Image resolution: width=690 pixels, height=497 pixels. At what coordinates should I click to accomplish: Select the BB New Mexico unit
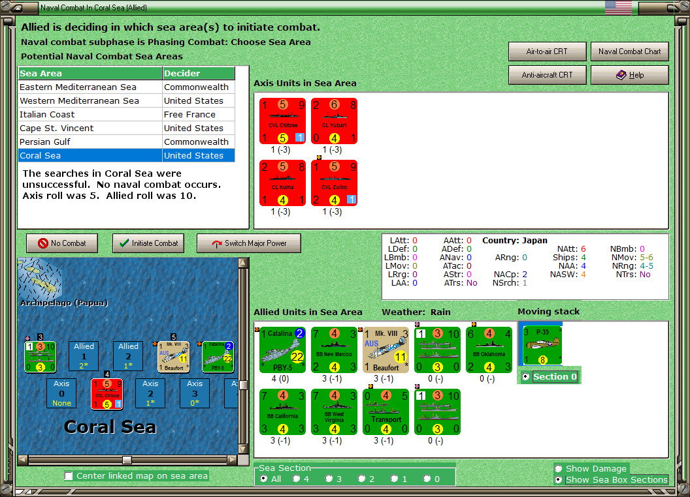pos(334,350)
